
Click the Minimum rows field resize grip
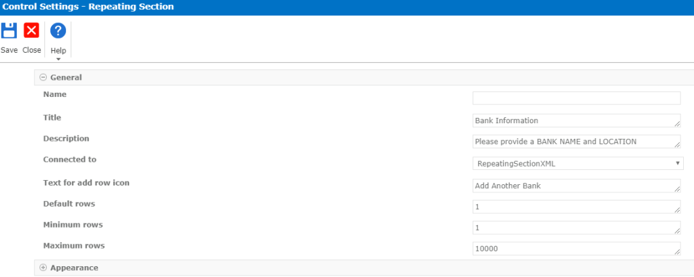click(677, 232)
